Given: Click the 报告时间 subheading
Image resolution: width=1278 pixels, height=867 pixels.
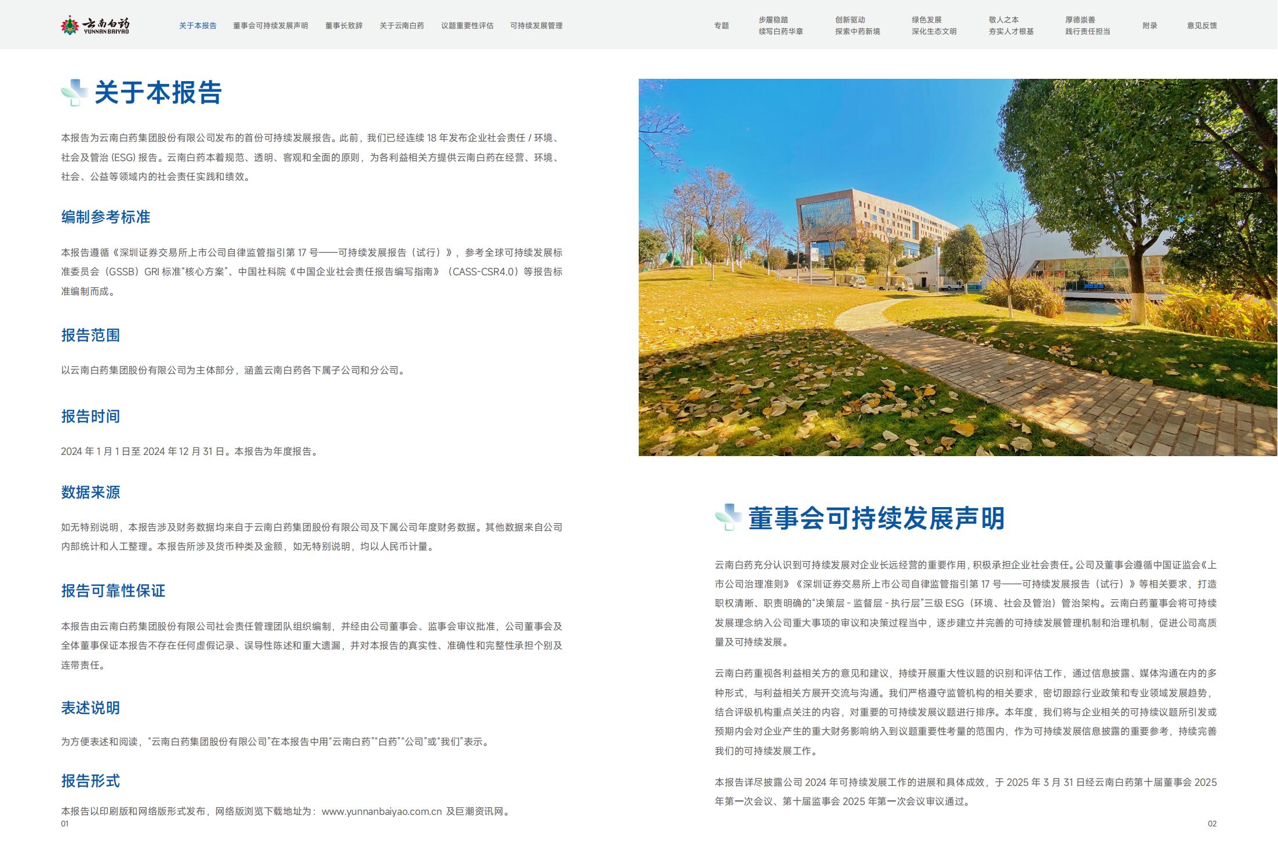Looking at the screenshot, I should pos(90,416).
